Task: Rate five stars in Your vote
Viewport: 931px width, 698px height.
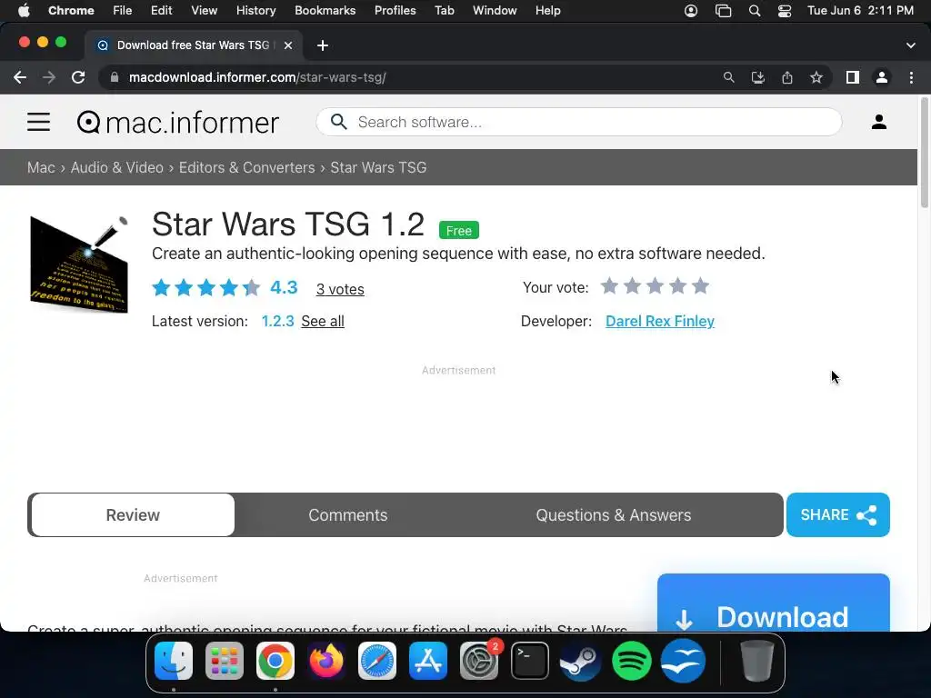Action: tap(701, 286)
